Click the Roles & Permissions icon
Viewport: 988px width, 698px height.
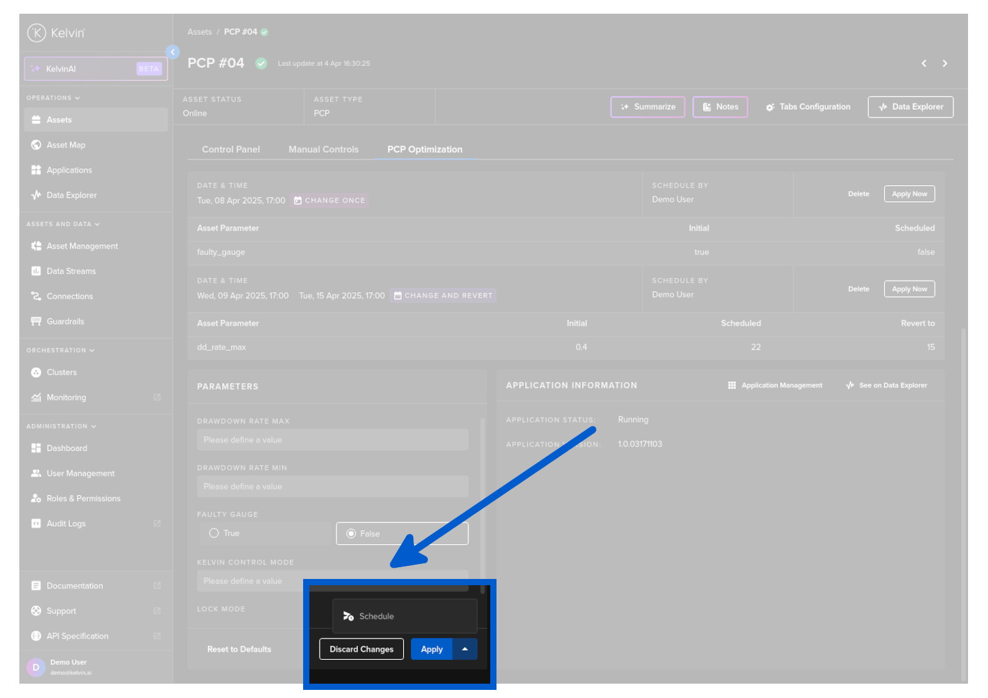click(36, 499)
